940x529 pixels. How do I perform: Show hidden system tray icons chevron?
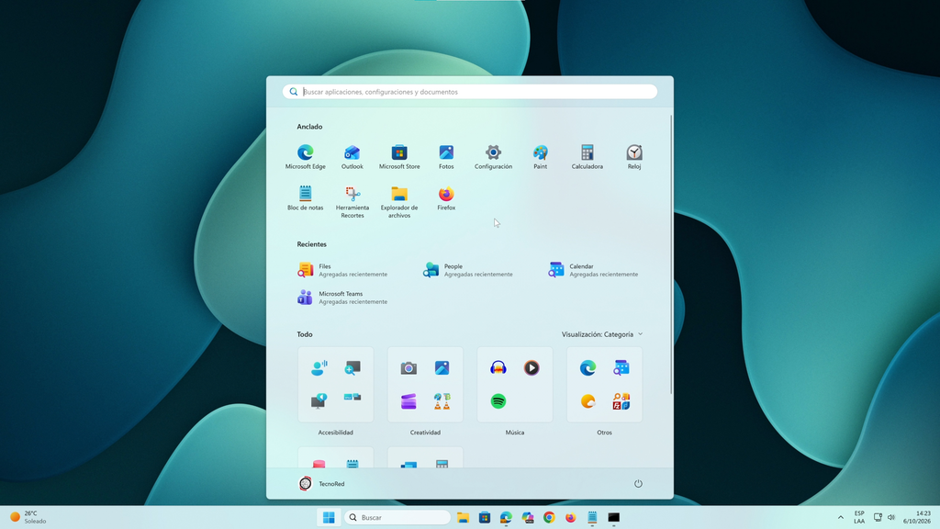[x=841, y=518]
